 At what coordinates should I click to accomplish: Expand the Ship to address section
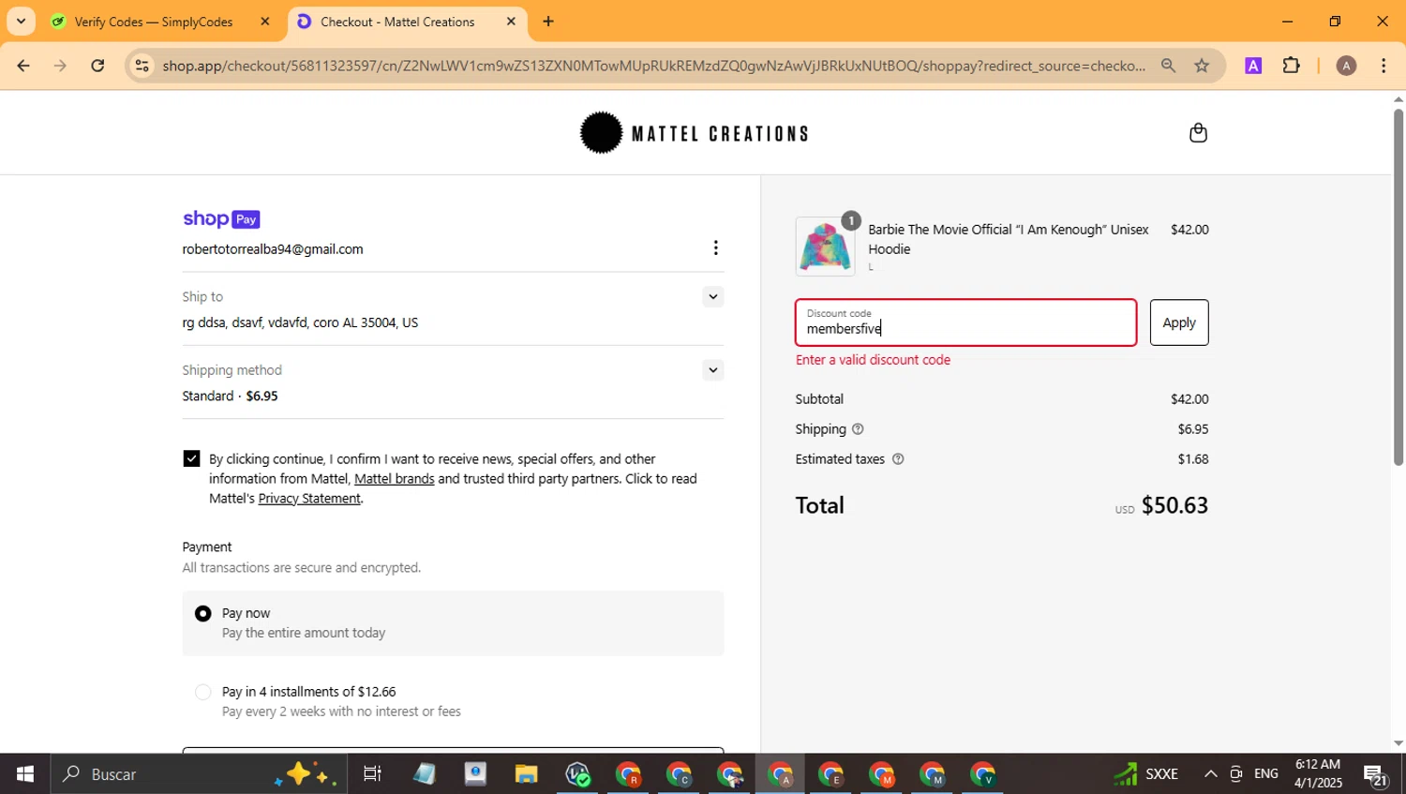[x=713, y=296]
